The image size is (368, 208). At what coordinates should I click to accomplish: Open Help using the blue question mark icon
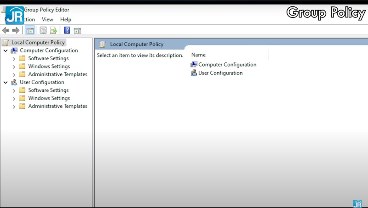[x=67, y=30]
